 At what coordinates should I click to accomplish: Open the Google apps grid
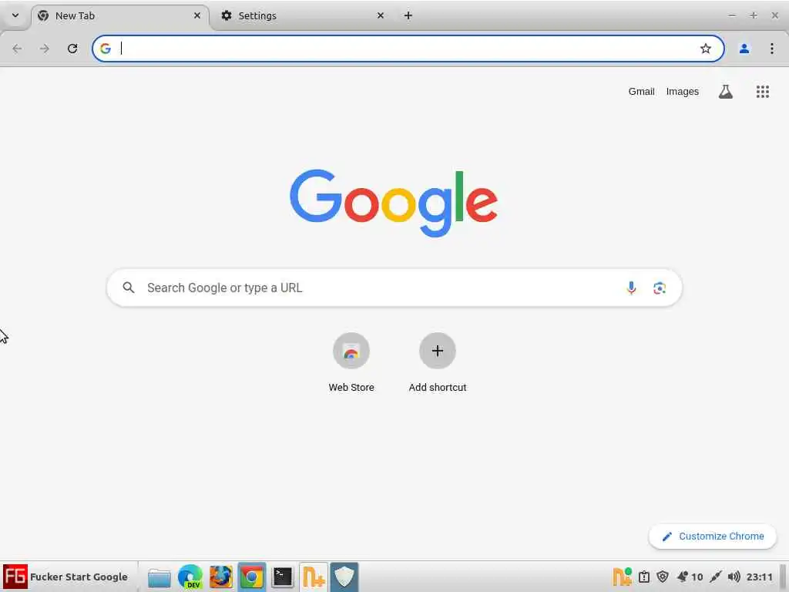pyautogui.click(x=762, y=92)
